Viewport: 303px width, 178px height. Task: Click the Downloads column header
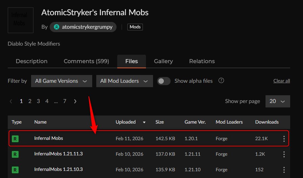point(267,122)
